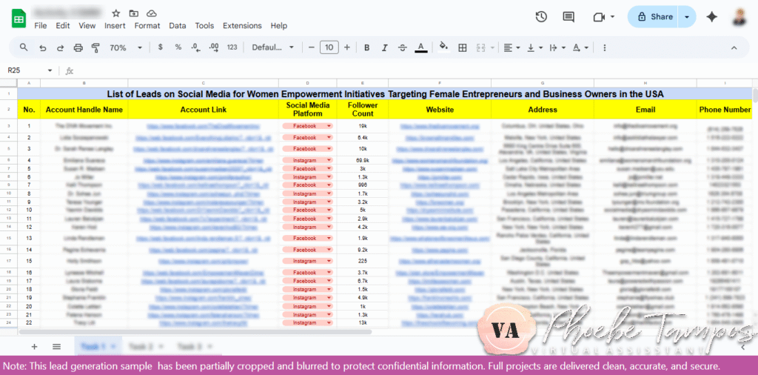Open the View menu
This screenshot has height=375, width=758.
(x=87, y=26)
